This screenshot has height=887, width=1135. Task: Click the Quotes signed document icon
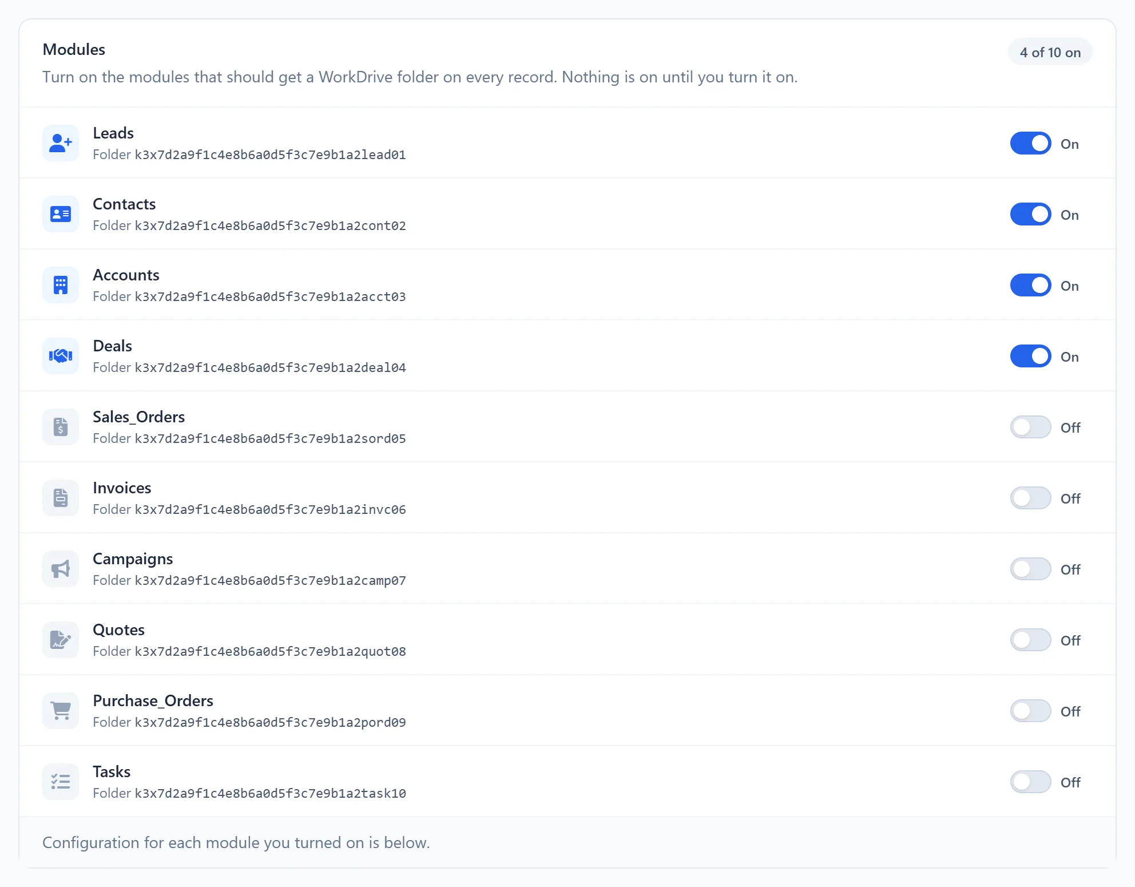[61, 640]
